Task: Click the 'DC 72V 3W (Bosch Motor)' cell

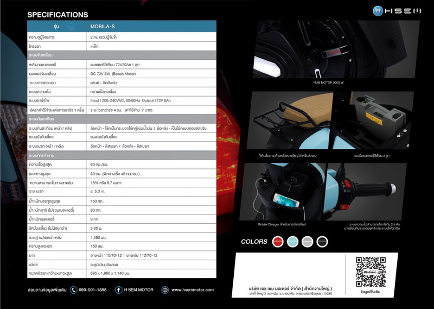Action: pyautogui.click(x=151, y=74)
